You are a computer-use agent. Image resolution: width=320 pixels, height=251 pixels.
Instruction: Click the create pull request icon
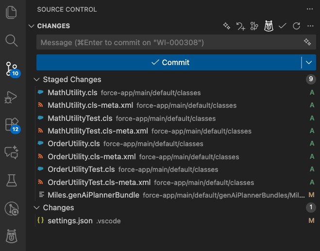[x=241, y=26]
